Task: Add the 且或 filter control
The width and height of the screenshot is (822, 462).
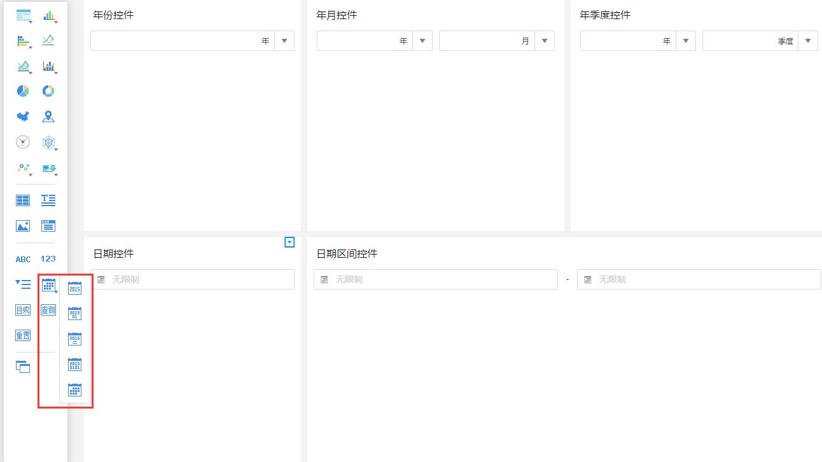Action: [23, 310]
